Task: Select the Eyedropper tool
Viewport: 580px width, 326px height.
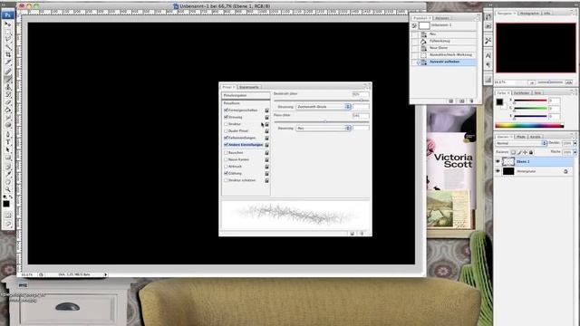Action: [8, 173]
